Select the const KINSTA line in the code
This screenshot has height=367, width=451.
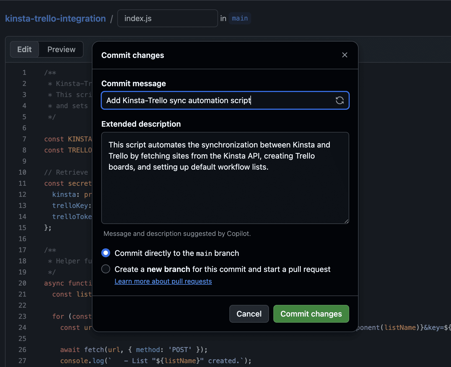tap(68, 139)
